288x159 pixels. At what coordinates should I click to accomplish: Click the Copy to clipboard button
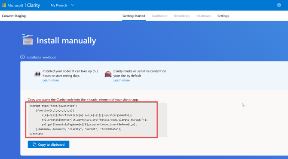point(49,144)
